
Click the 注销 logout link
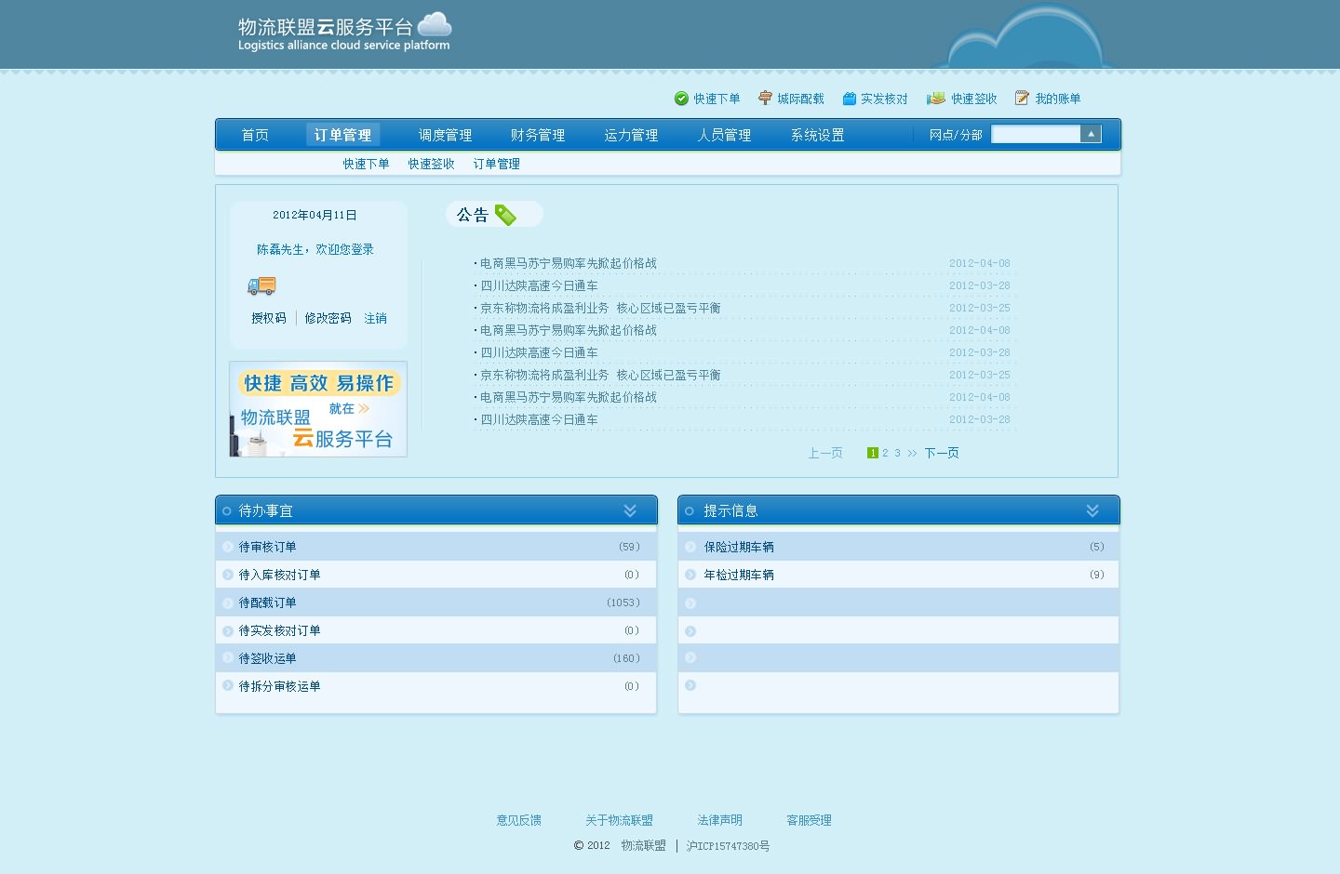375,318
